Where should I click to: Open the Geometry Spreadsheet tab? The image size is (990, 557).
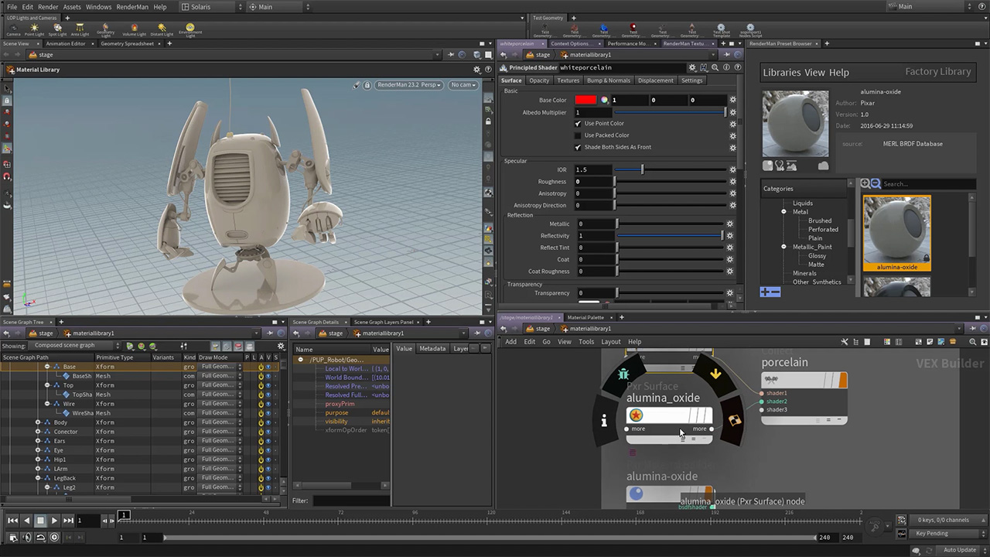pos(128,43)
